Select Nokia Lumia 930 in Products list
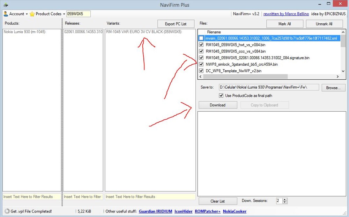Image resolution: width=349 pixels, height=217 pixels. coord(24,32)
